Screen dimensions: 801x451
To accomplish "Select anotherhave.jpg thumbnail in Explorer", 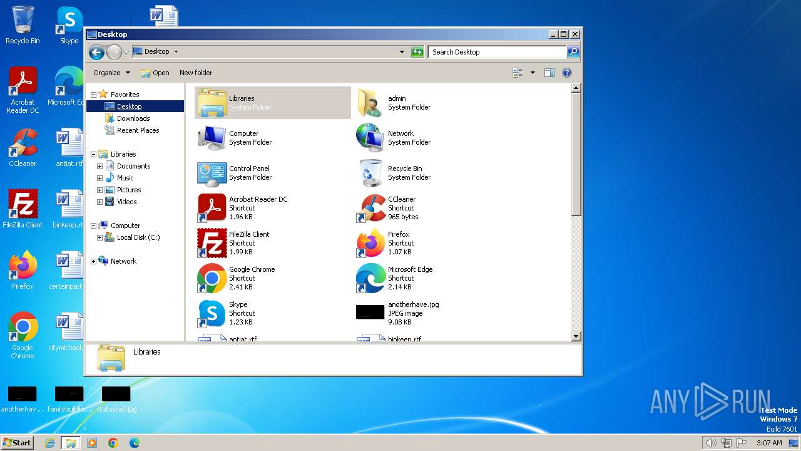I will point(370,312).
